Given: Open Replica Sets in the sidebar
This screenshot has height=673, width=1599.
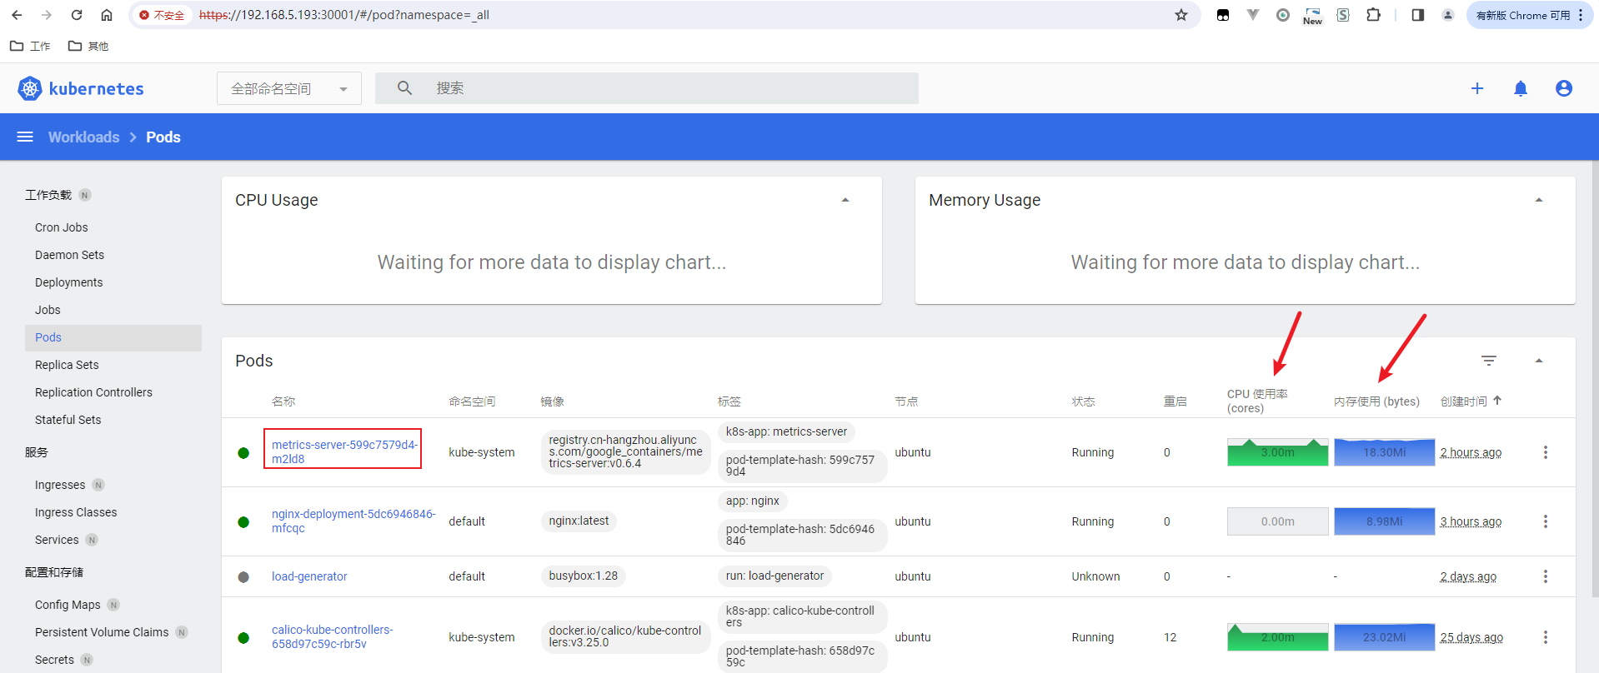Looking at the screenshot, I should coord(67,365).
